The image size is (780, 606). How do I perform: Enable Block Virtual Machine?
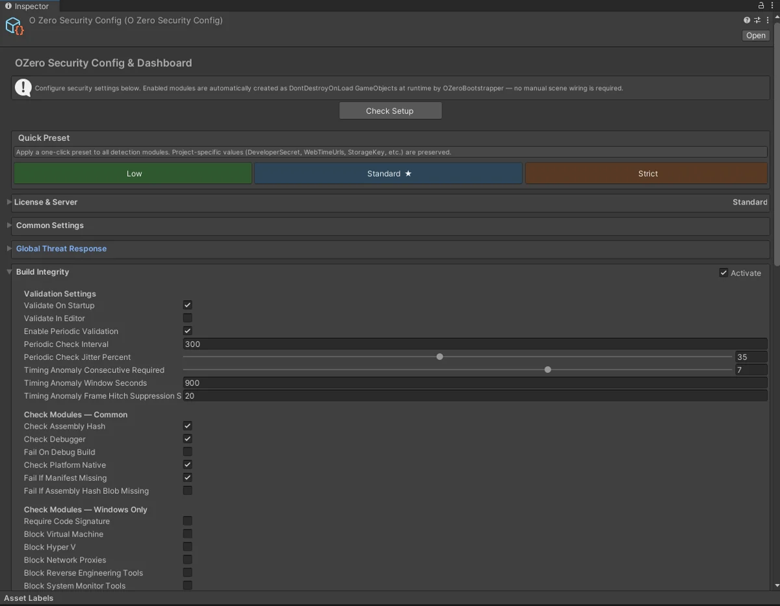click(187, 534)
